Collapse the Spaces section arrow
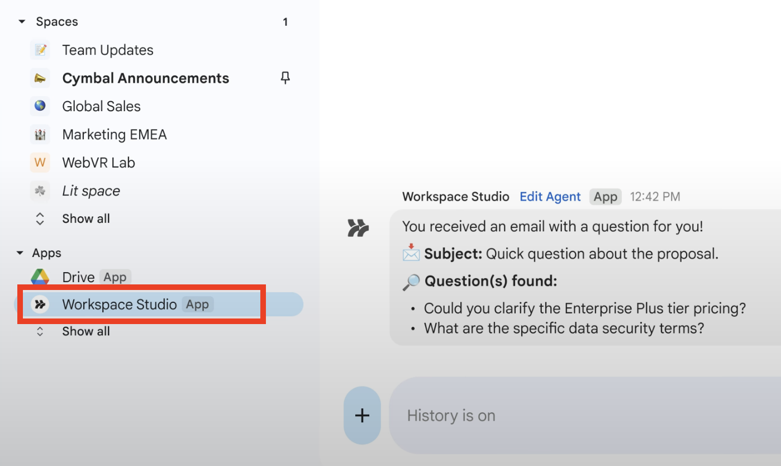The image size is (781, 466). point(22,22)
